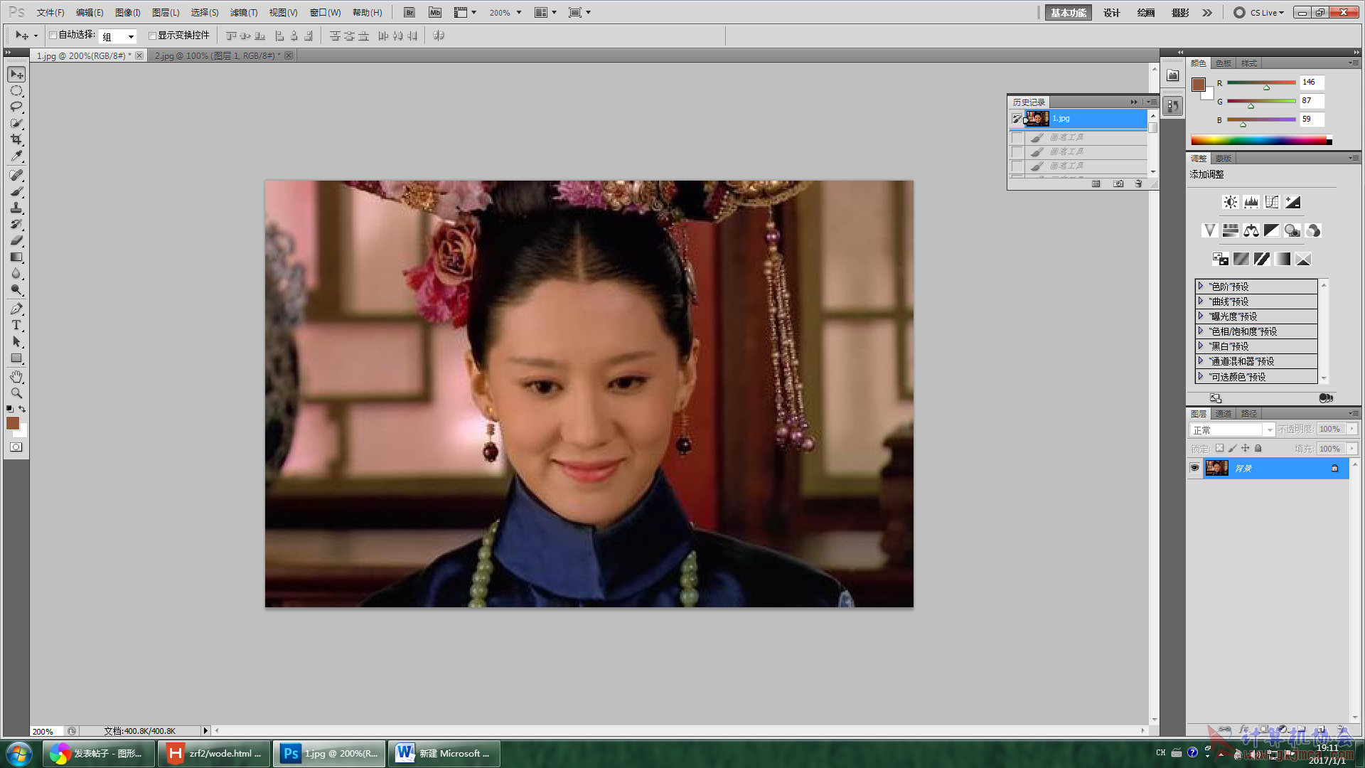Select the Quick Selection tool
The height and width of the screenshot is (768, 1365).
pyautogui.click(x=16, y=123)
